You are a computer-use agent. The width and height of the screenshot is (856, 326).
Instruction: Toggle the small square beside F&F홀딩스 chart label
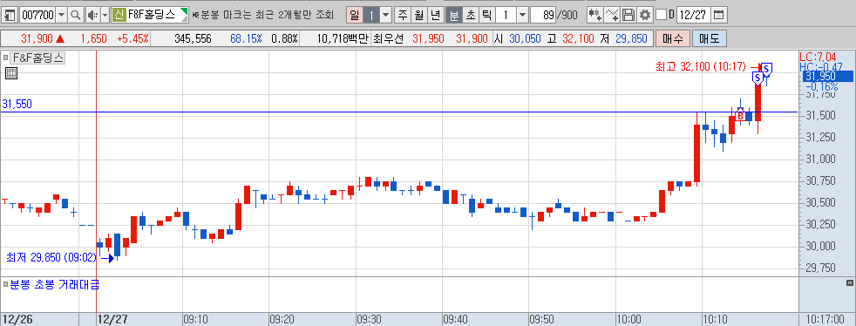coord(5,57)
